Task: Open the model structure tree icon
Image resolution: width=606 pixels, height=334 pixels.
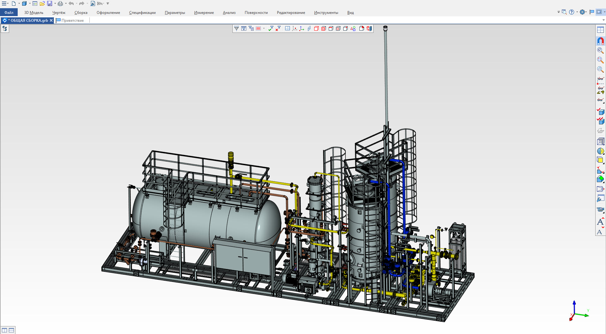Action: [5, 29]
